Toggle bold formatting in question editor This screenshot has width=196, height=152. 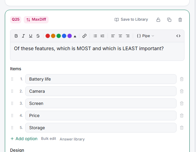16,36
